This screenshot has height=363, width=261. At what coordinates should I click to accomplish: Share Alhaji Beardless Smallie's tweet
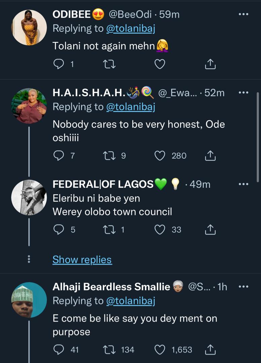click(210, 350)
